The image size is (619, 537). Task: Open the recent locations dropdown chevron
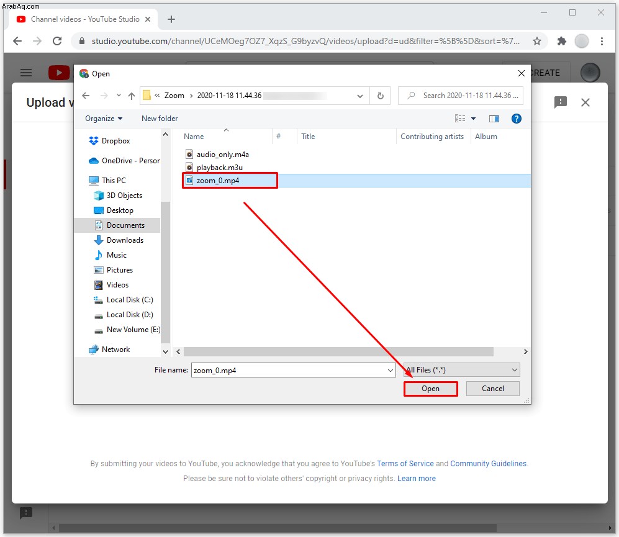(x=119, y=96)
